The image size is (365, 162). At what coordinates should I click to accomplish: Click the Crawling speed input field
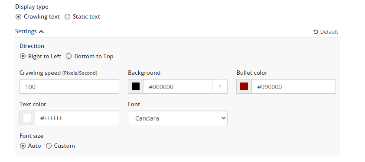[x=69, y=86]
